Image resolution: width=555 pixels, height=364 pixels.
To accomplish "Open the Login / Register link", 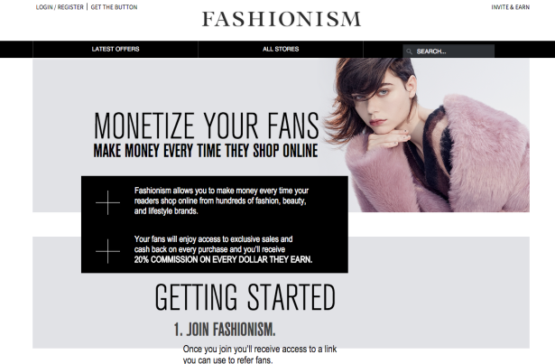I will click(x=60, y=7).
